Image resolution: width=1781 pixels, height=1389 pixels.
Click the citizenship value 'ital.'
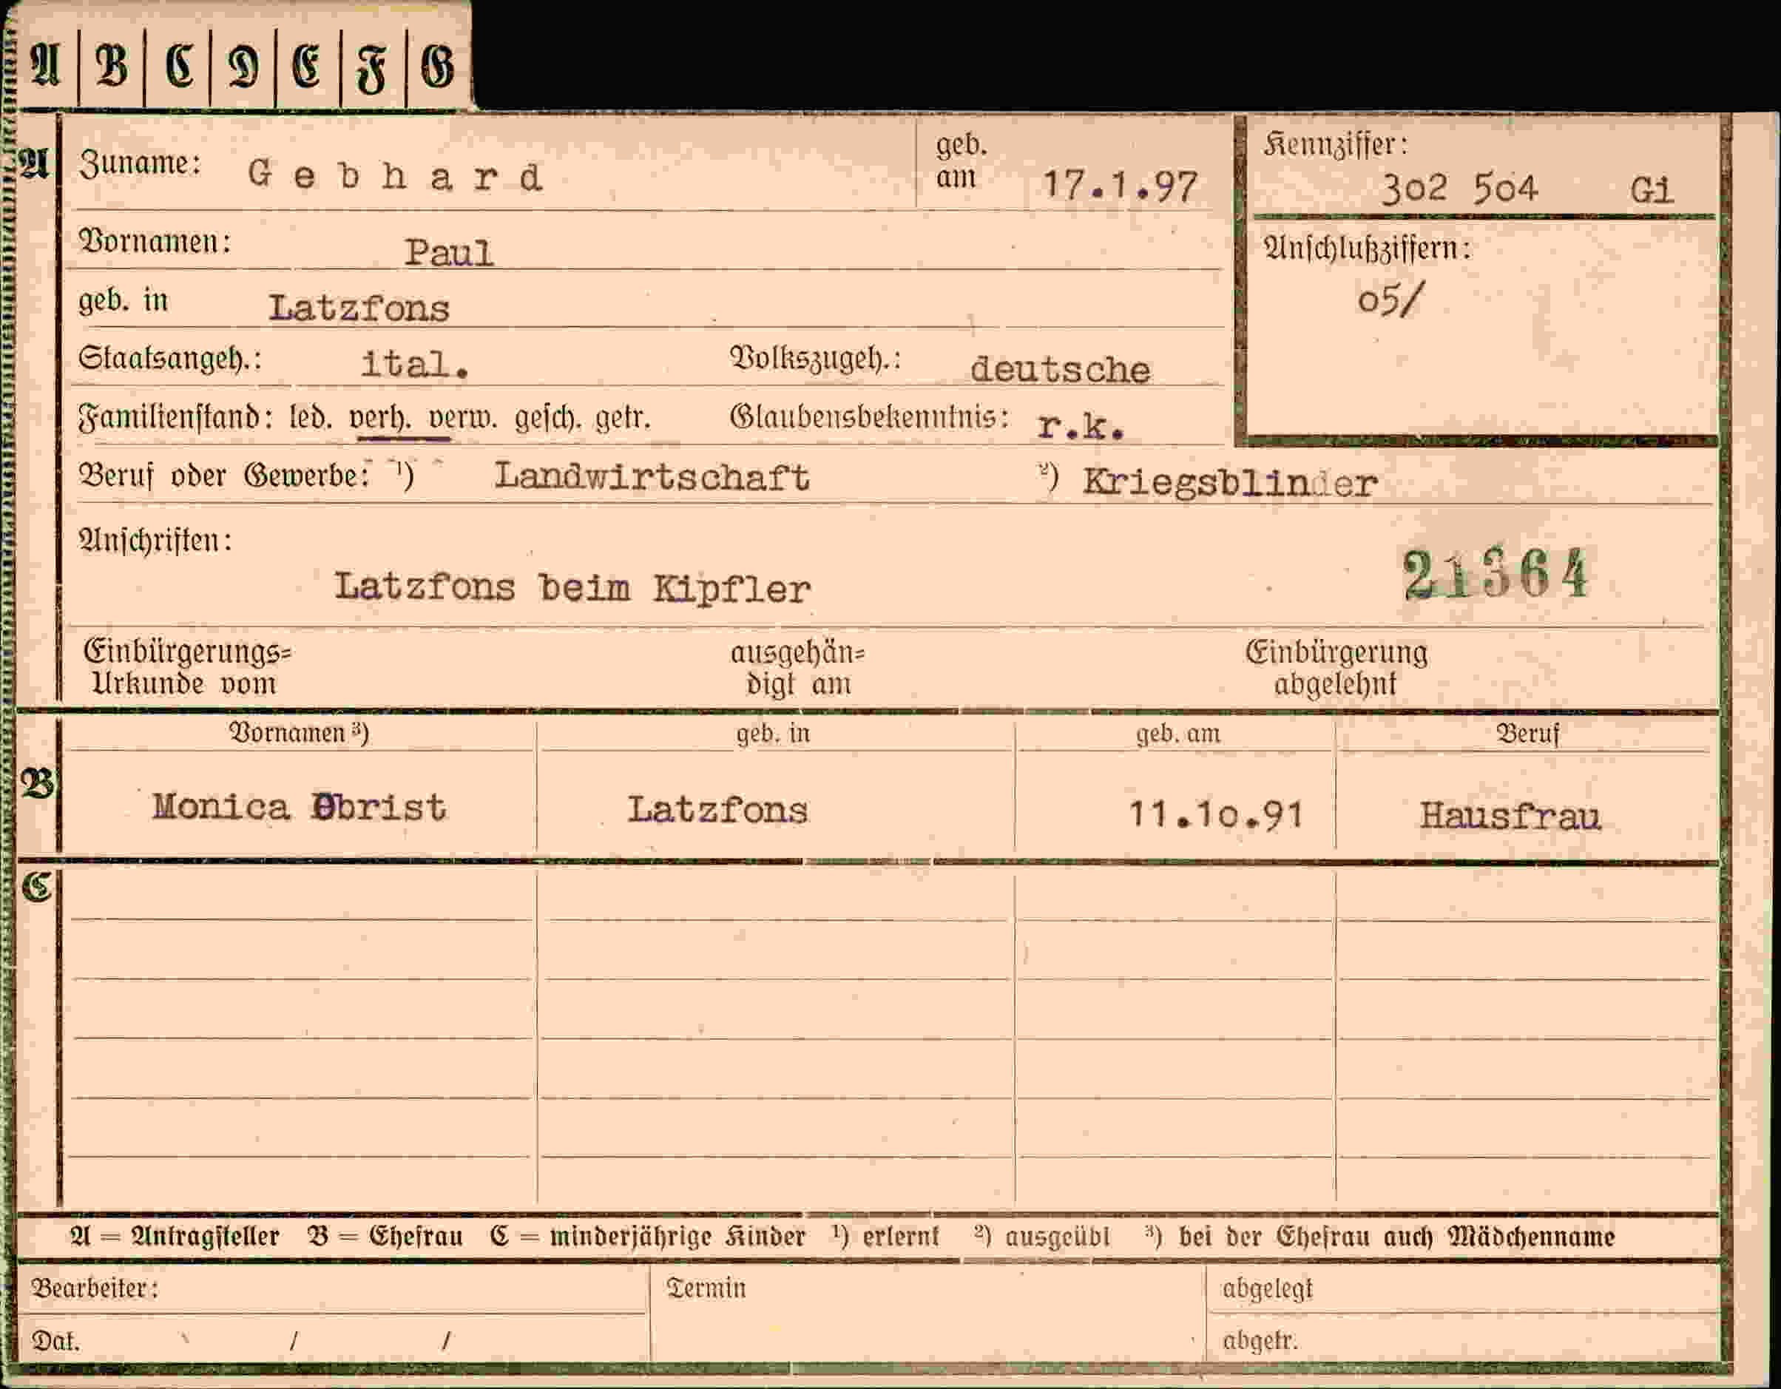[x=415, y=365]
